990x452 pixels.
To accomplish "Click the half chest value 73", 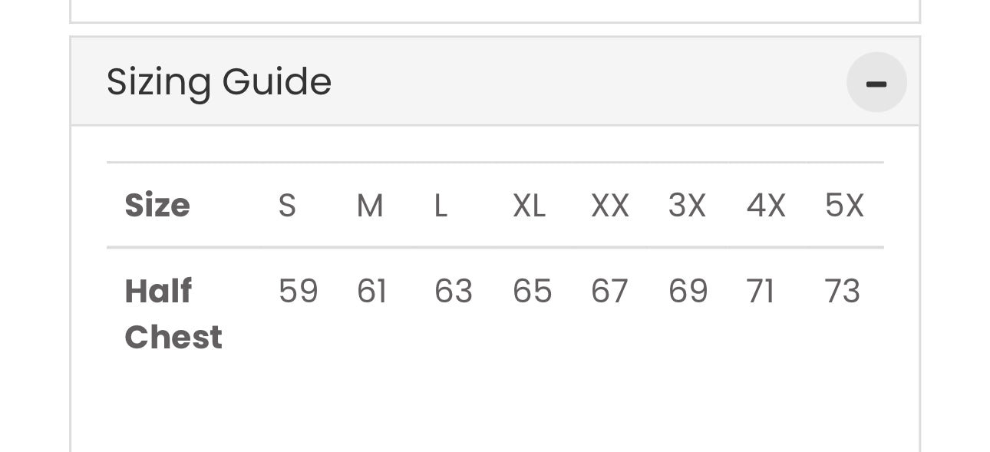I will [843, 292].
